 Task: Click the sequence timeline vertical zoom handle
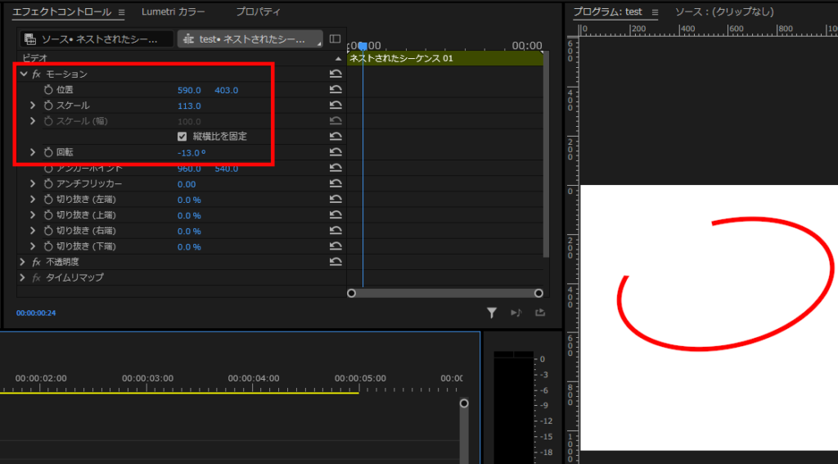click(464, 403)
